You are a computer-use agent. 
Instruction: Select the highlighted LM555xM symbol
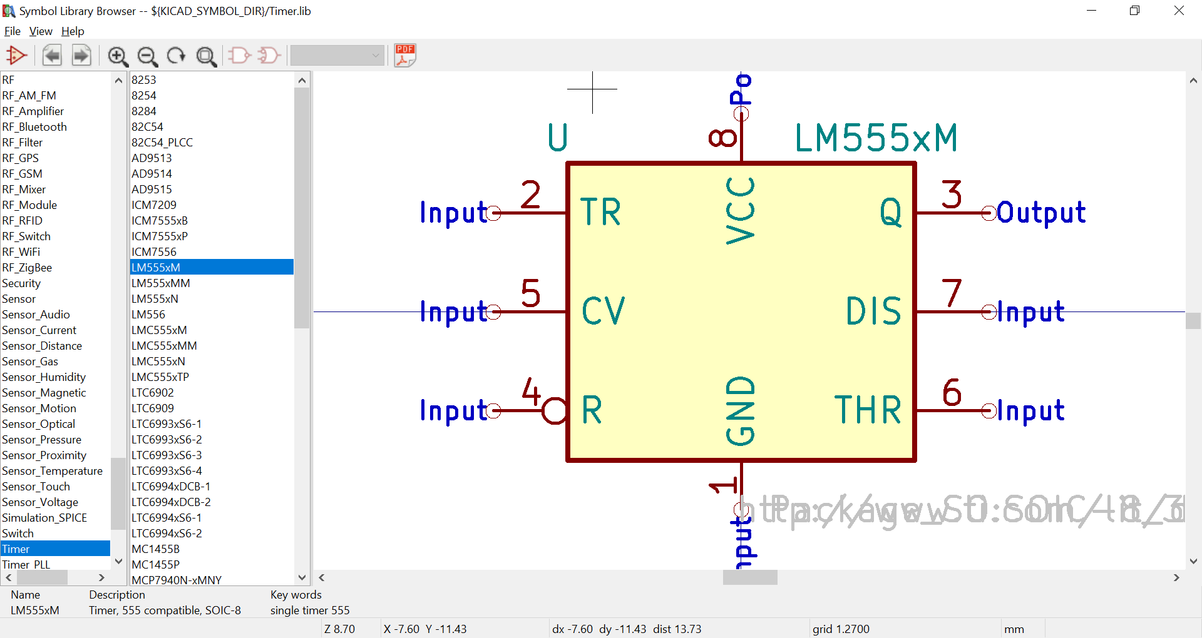click(x=212, y=268)
